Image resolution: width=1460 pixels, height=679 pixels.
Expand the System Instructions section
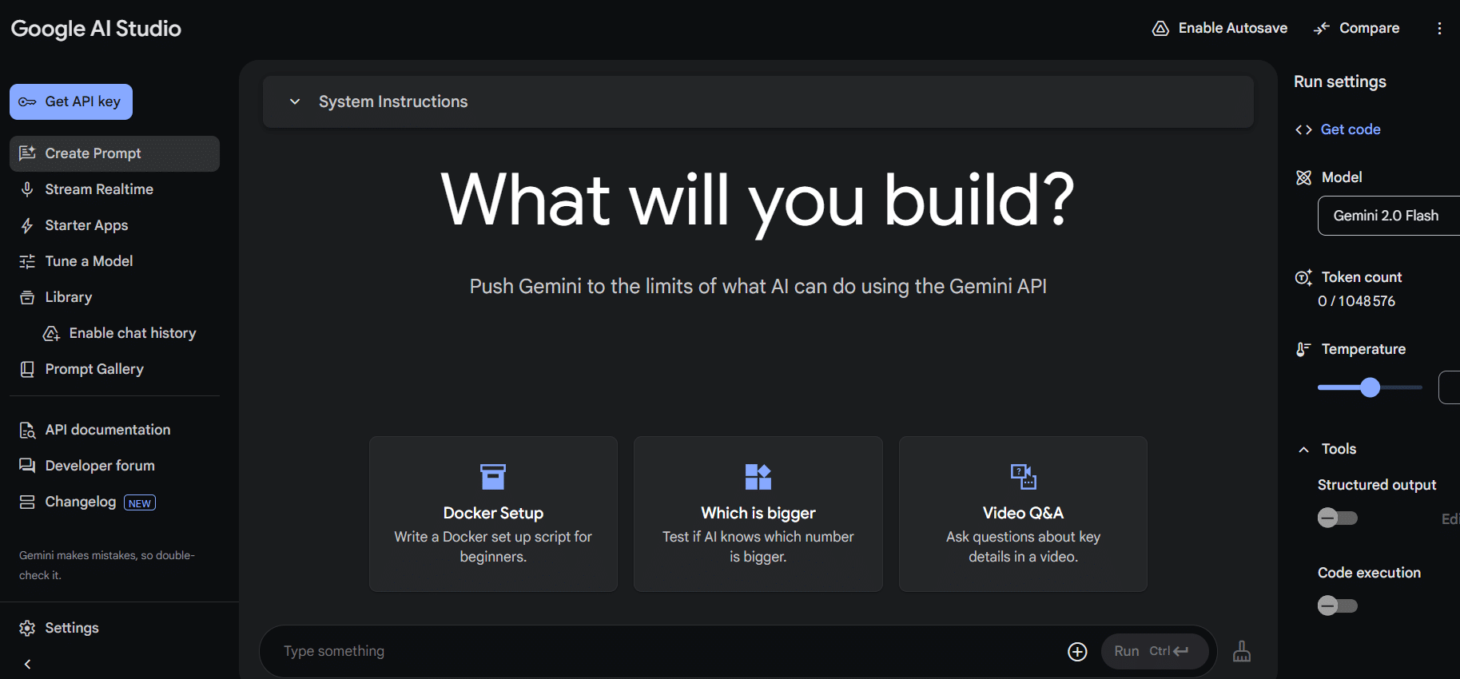tap(295, 101)
